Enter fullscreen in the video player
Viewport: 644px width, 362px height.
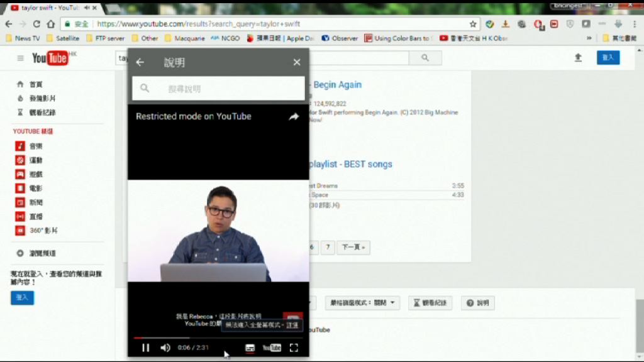[294, 348]
